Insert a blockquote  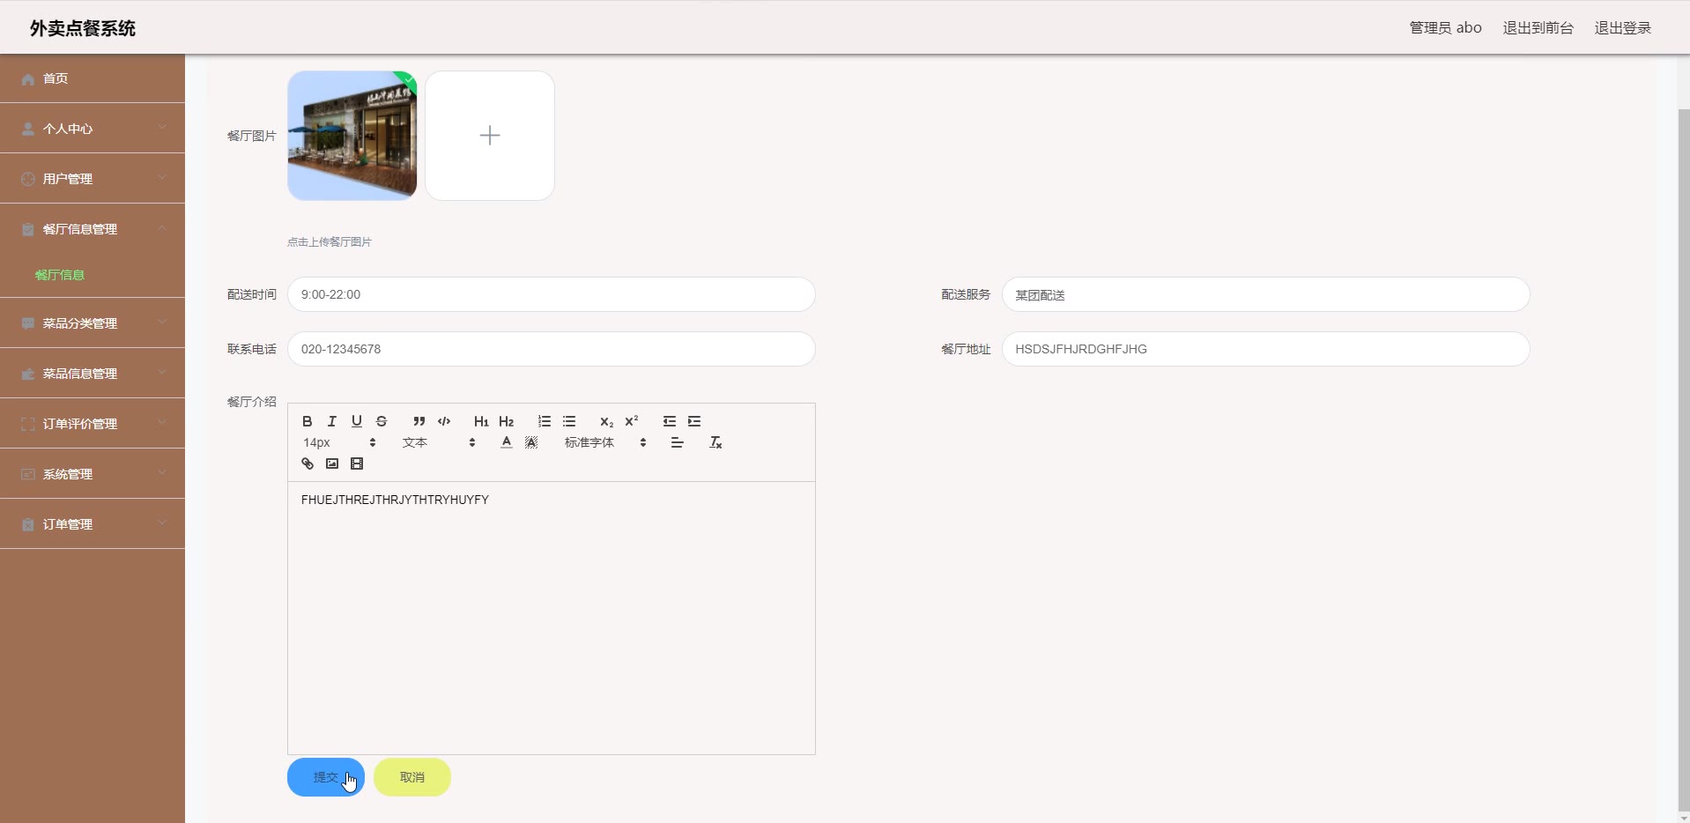pyautogui.click(x=419, y=421)
